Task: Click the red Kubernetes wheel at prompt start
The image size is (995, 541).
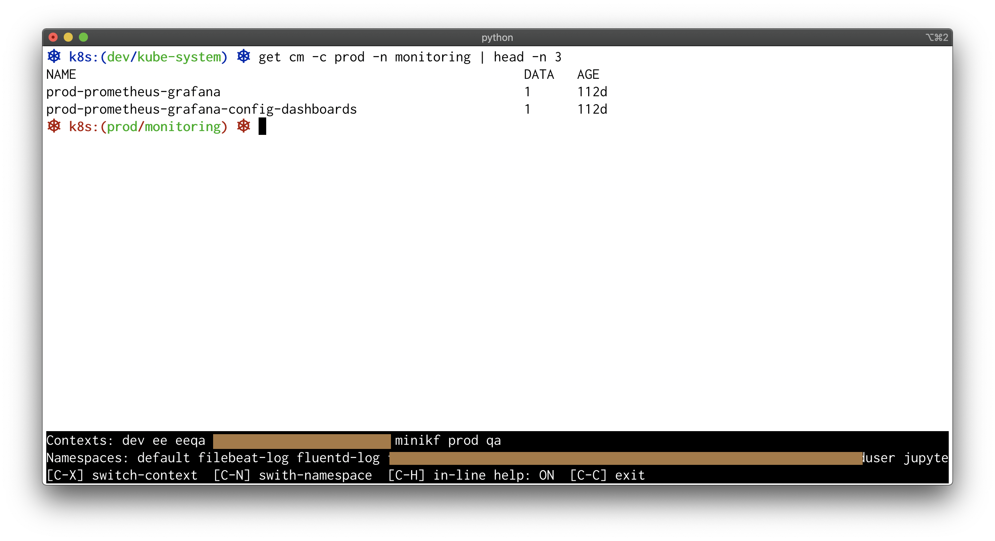Action: pyautogui.click(x=54, y=126)
